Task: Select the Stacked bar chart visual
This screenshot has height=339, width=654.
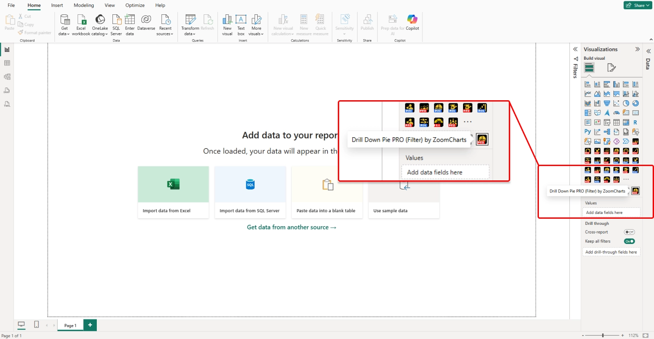Action: click(588, 84)
